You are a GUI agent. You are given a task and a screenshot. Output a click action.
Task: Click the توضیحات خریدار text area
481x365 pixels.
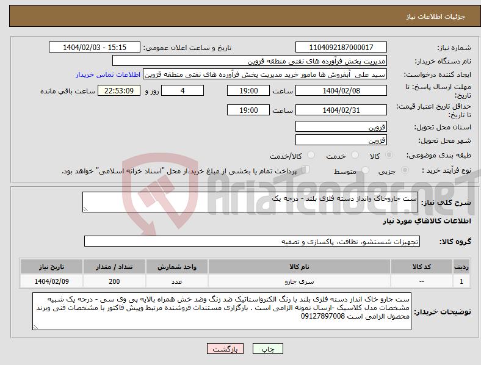point(222,311)
